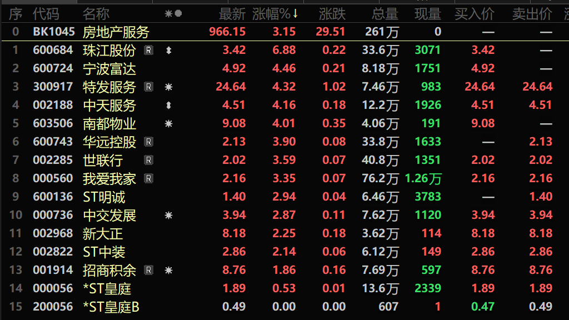569x320 pixels.
Task: Click stock code 000560
Action: [53, 178]
